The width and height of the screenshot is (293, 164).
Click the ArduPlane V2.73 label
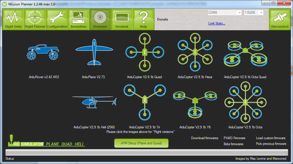(x=93, y=77)
